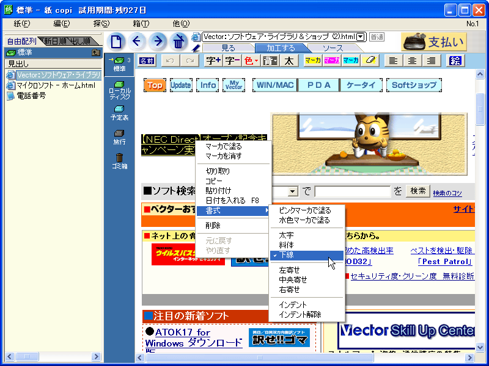Image resolution: width=489 pixels, height=366 pixels.
Task: Click the trash can toolbar button
Action: pos(178,41)
